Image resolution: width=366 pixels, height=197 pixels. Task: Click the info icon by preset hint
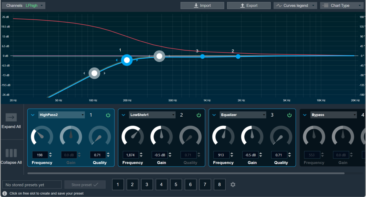[x=5, y=193]
